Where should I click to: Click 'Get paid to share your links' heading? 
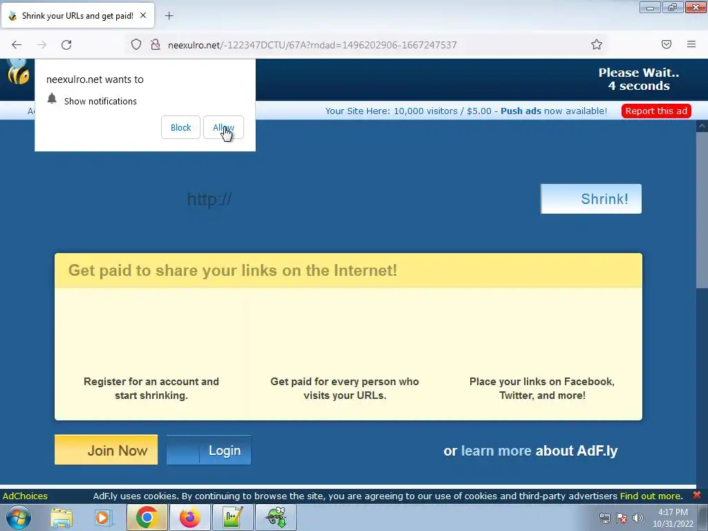pos(232,270)
